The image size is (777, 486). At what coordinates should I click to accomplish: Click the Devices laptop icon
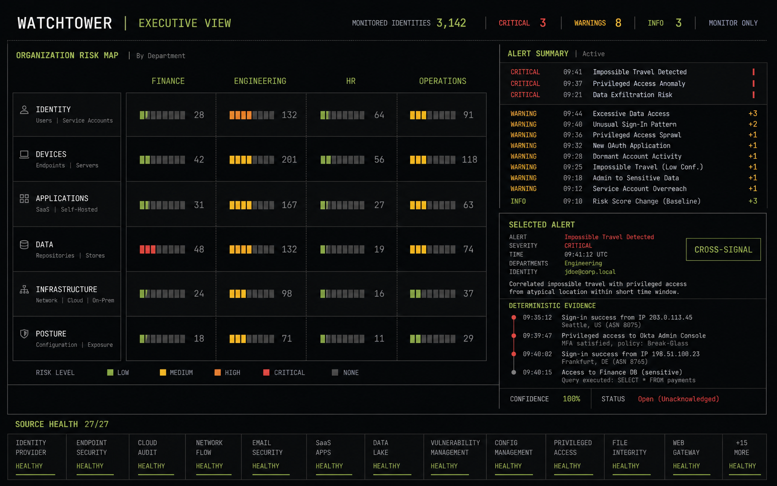[24, 154]
